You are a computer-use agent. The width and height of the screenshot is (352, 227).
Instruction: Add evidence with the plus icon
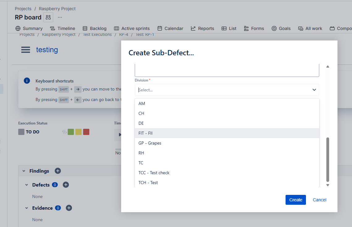coord(69,208)
